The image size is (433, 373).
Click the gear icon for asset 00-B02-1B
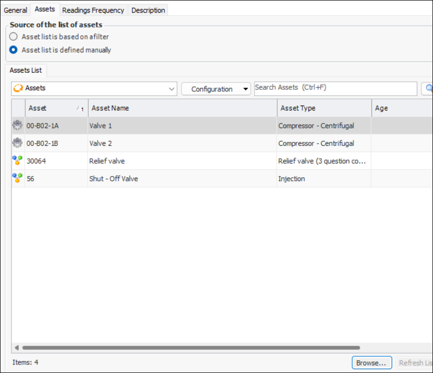click(x=18, y=143)
